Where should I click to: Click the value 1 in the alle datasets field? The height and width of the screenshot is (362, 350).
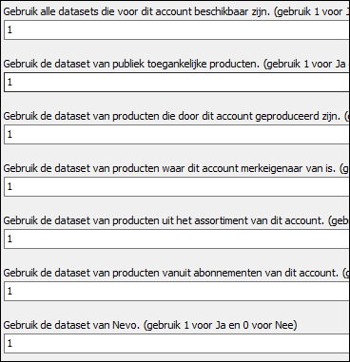click(10, 30)
